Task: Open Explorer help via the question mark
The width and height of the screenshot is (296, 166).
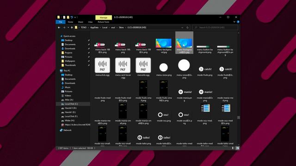Action: (238, 22)
